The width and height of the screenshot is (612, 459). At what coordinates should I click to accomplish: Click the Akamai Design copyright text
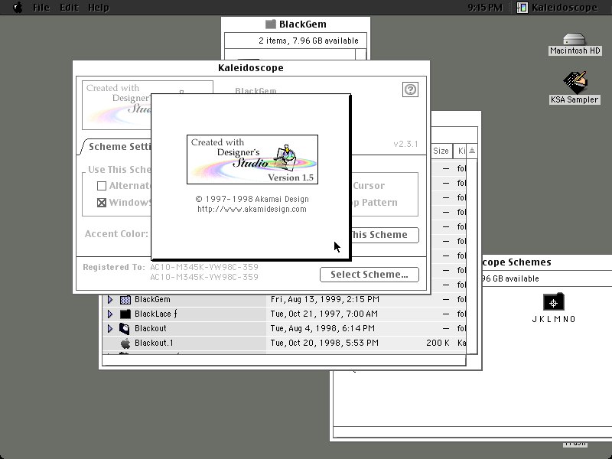click(252, 199)
